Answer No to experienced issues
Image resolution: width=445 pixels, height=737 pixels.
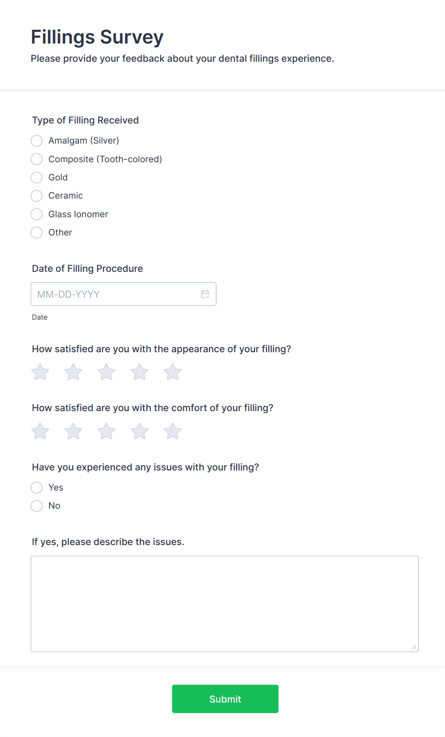pyautogui.click(x=37, y=506)
